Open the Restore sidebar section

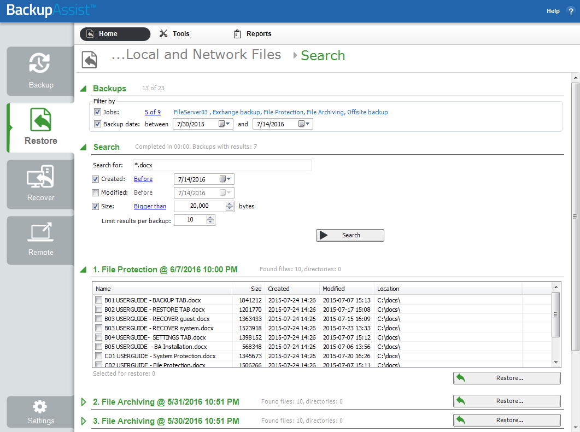point(40,127)
